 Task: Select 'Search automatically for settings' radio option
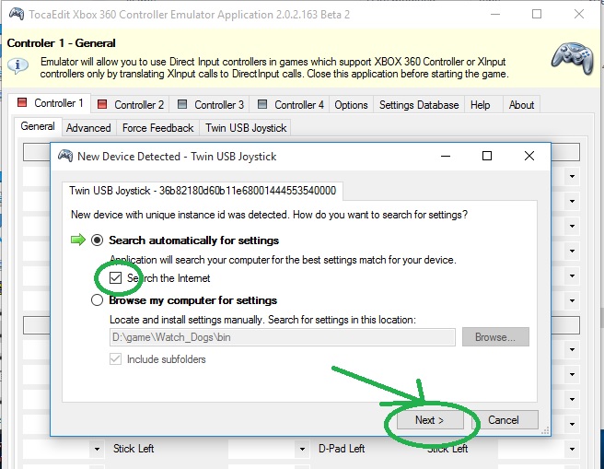(x=97, y=240)
